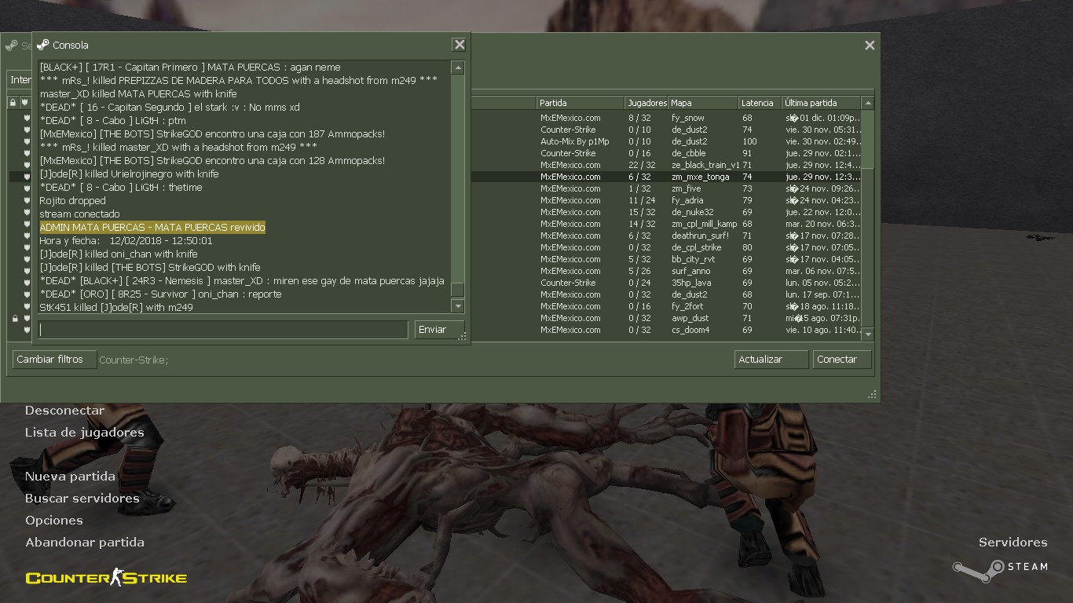Image resolution: width=1073 pixels, height=603 pixels.
Task: Select the server row with map fy_snow
Action: point(665,118)
